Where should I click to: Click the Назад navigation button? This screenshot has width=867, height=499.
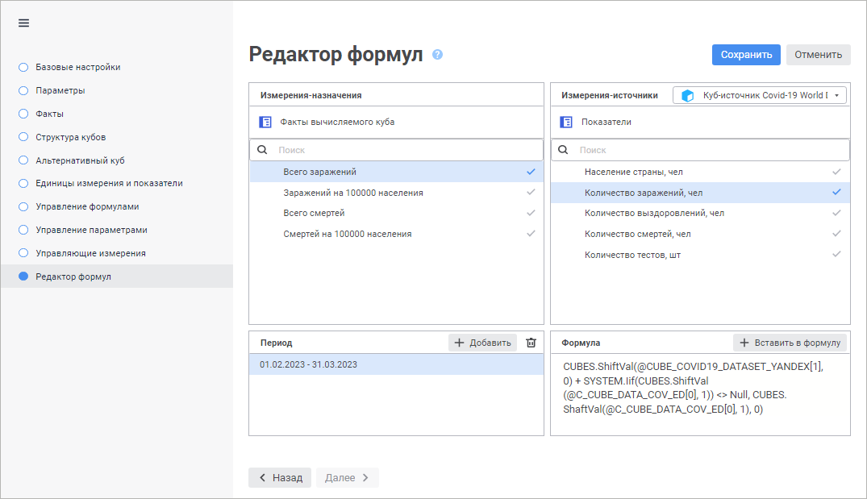point(279,477)
